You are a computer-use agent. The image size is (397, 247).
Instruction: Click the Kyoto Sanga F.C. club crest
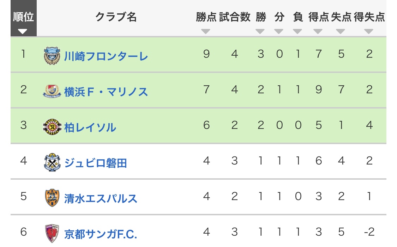click(x=52, y=233)
